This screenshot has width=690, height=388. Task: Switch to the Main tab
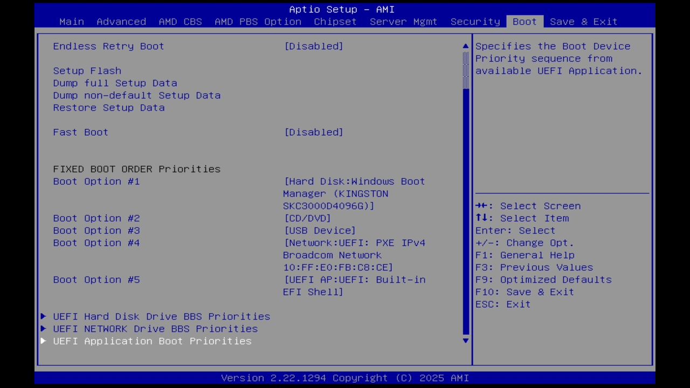(71, 22)
